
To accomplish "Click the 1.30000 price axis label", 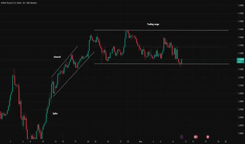I will pyautogui.click(x=241, y=101).
